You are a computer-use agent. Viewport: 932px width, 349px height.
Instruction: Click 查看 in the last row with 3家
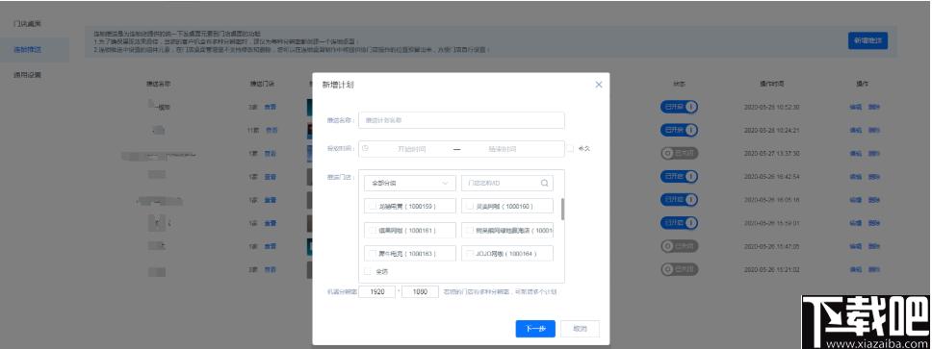click(x=270, y=269)
